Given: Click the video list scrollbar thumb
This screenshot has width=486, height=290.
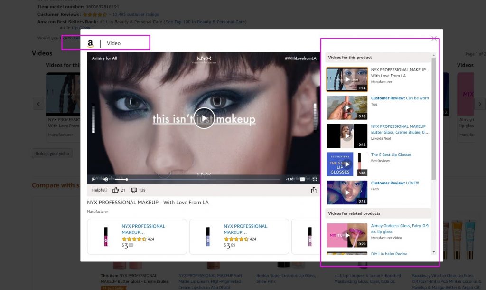Looking at the screenshot, I should pyautogui.click(x=434, y=118).
